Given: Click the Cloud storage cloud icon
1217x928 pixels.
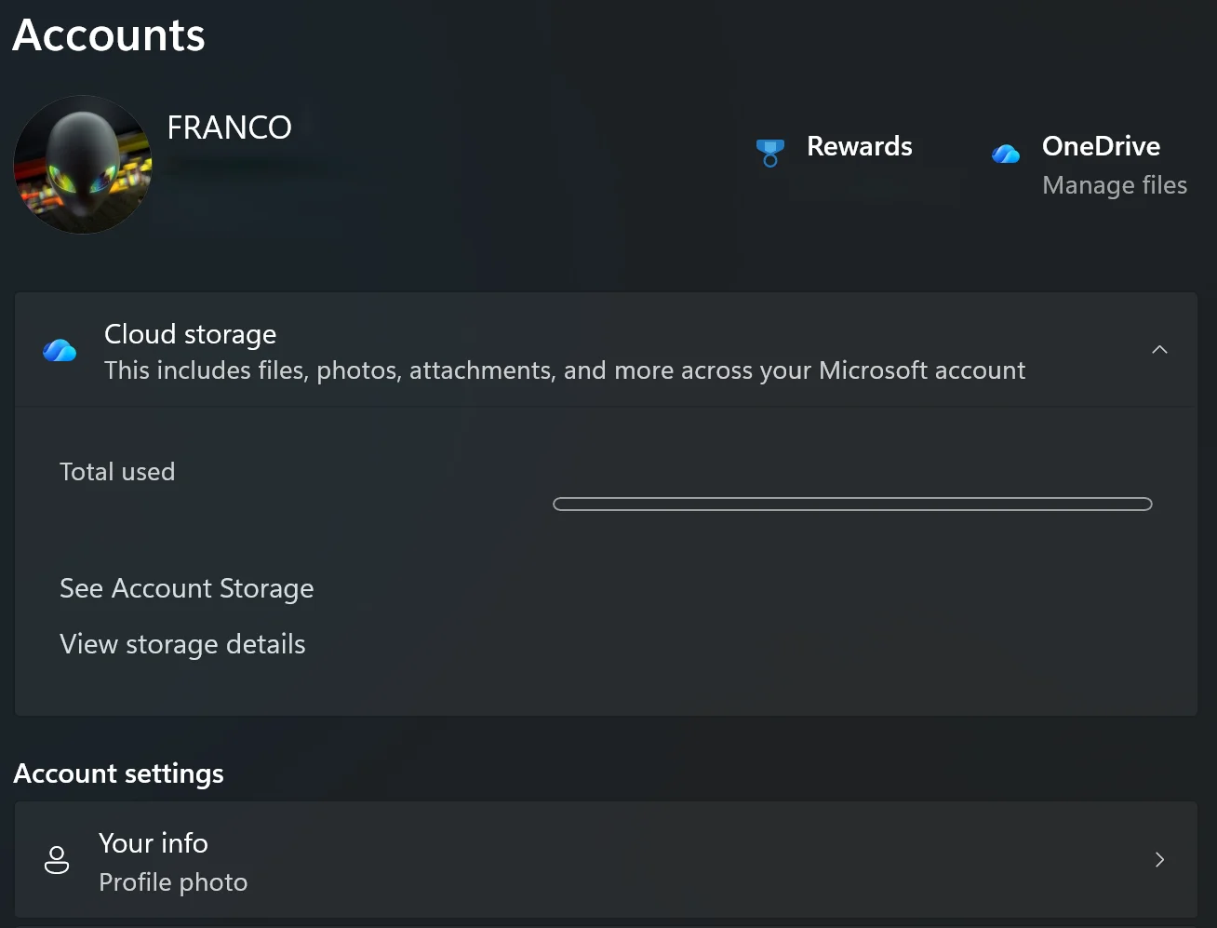Looking at the screenshot, I should (60, 350).
